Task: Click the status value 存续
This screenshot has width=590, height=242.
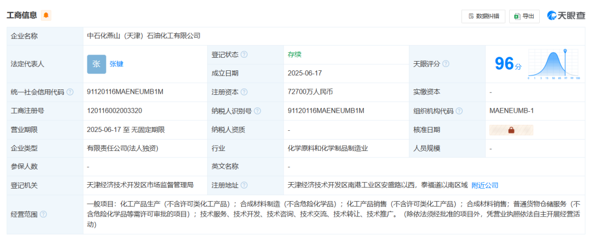Action: click(x=294, y=55)
